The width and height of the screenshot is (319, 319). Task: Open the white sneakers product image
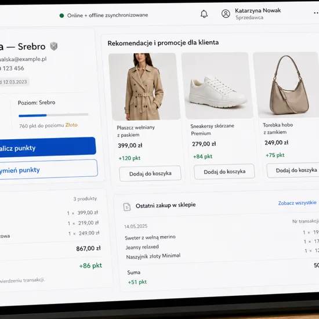coord(217,85)
